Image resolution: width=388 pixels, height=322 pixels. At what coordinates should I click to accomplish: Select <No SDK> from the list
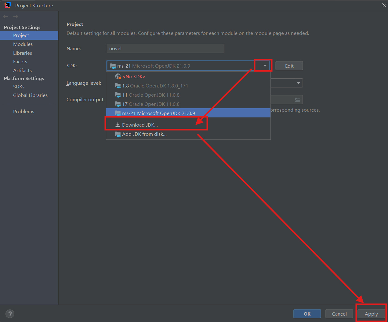[x=188, y=76]
